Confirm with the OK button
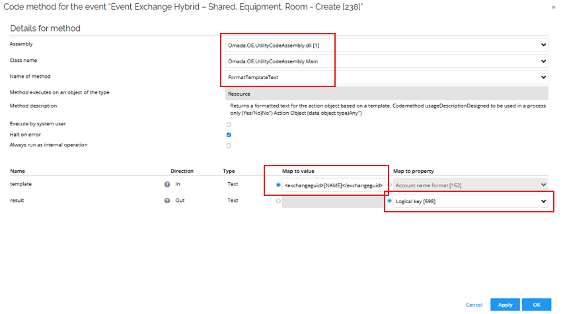The width and height of the screenshot is (563, 314). (536, 305)
